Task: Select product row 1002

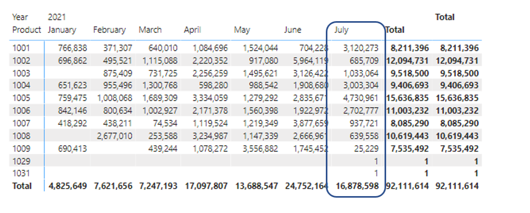Action: tap(21, 61)
